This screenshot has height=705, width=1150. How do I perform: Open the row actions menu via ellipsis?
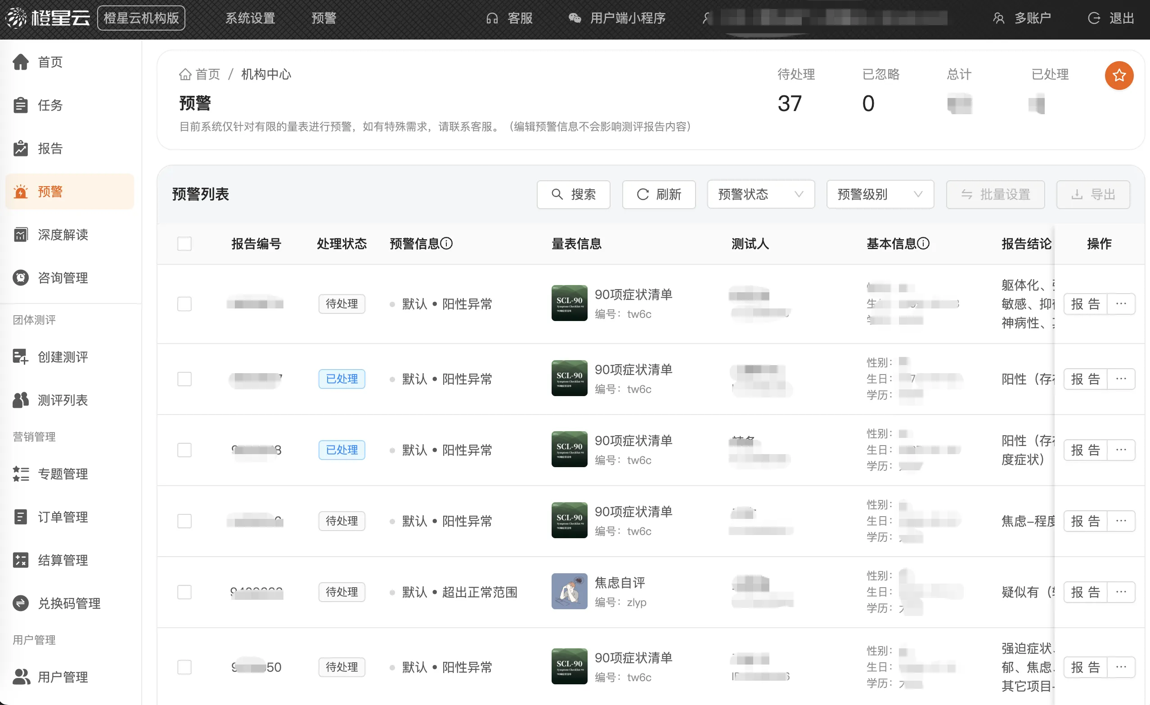coord(1122,303)
